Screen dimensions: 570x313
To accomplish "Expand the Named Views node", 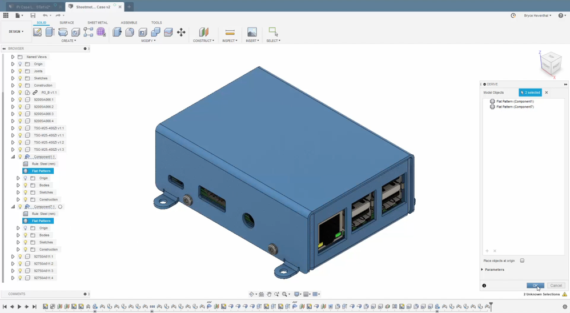I will [x=13, y=57].
